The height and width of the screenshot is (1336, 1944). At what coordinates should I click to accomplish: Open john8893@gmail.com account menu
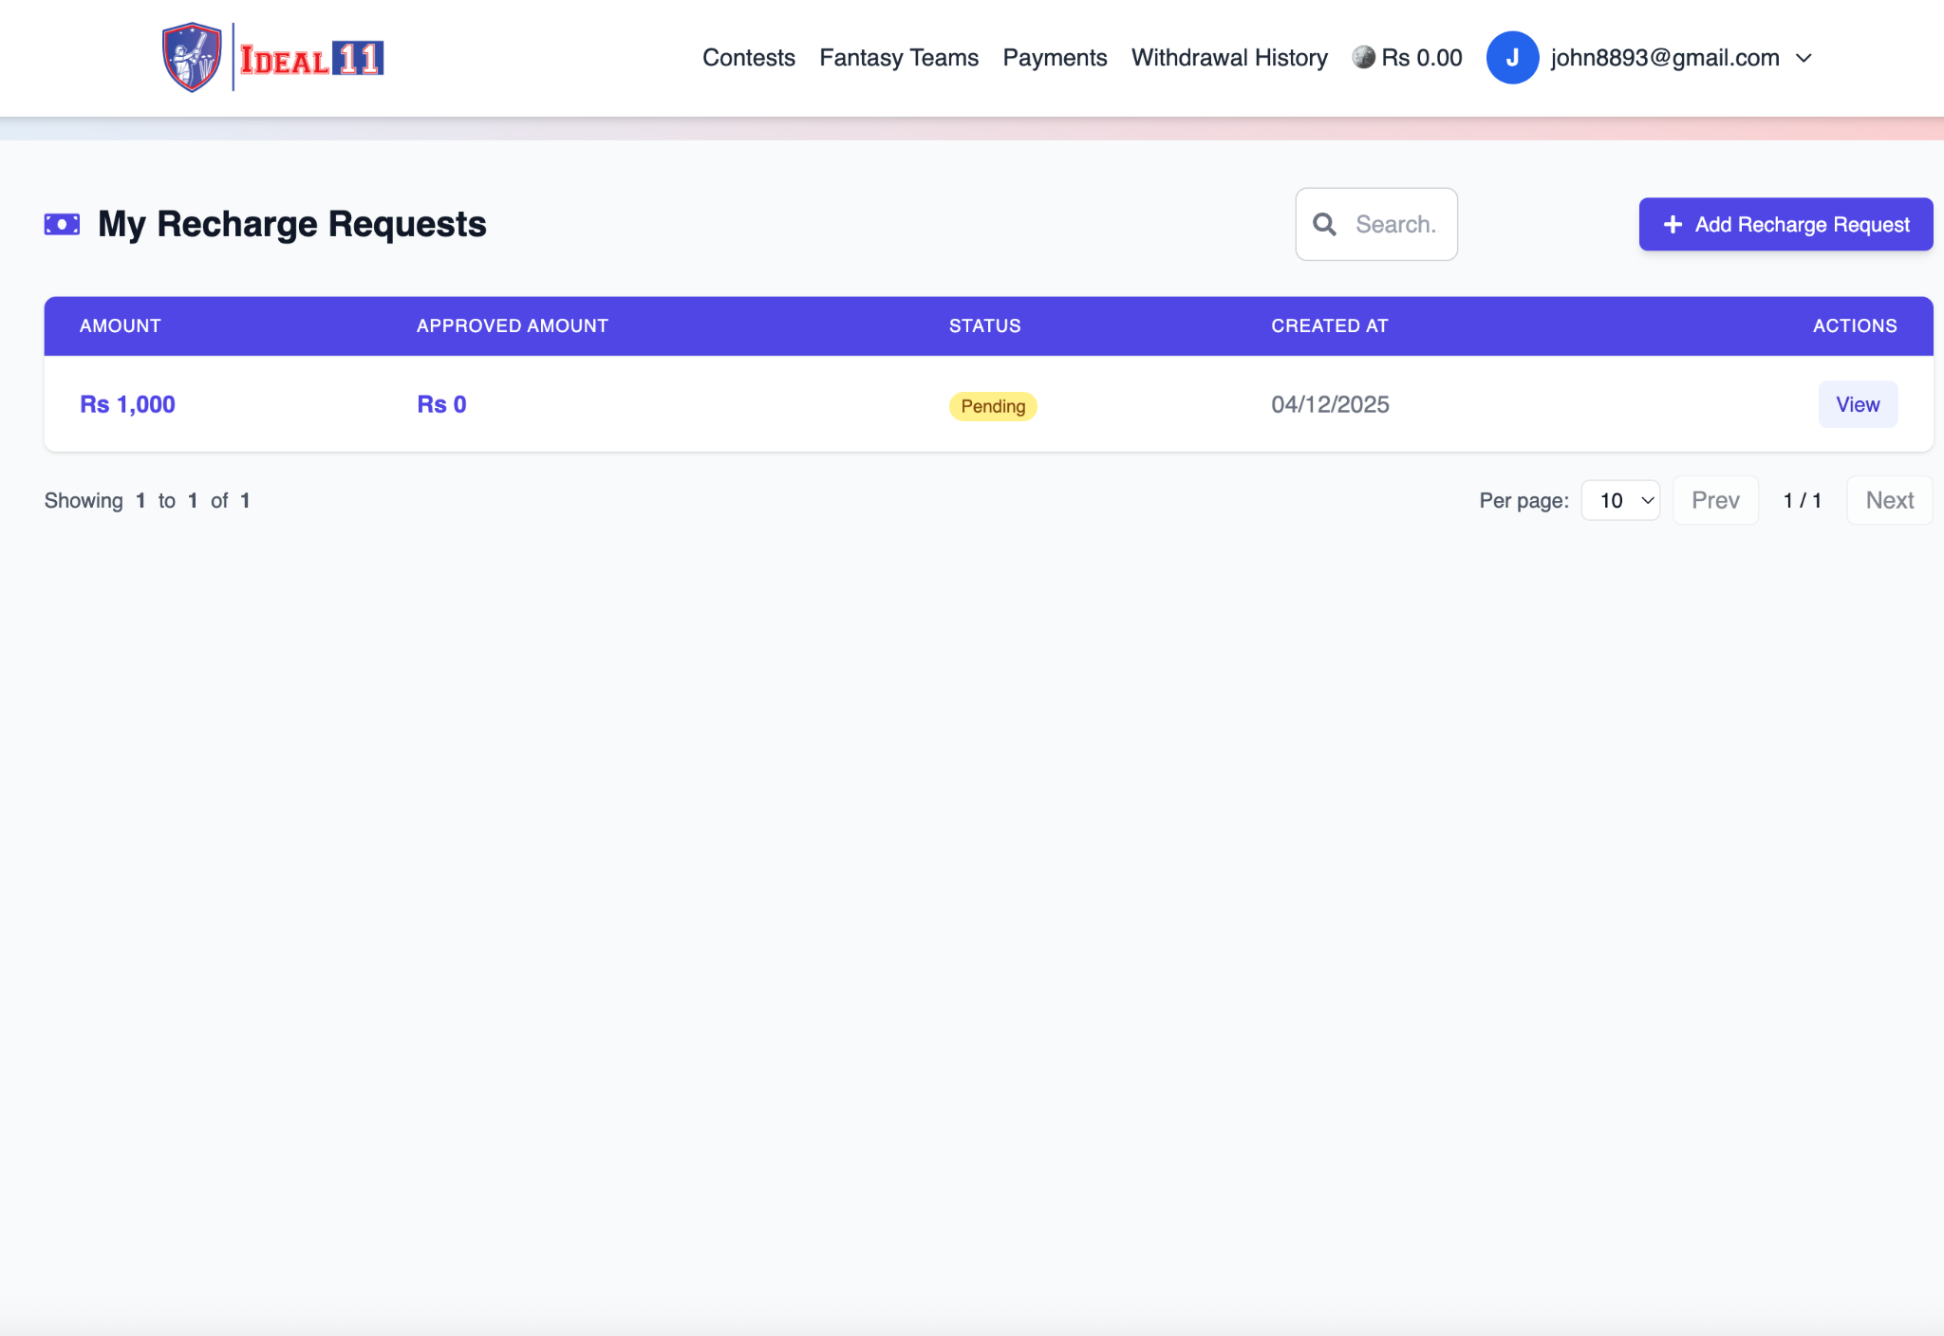[1664, 58]
